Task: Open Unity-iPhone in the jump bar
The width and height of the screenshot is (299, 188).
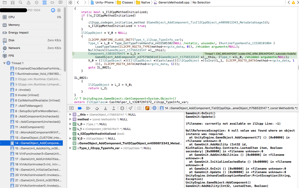Action: point(105,2)
